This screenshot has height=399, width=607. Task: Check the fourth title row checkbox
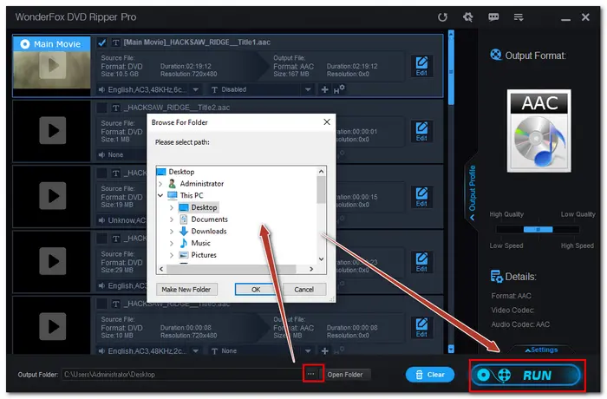coord(101,239)
